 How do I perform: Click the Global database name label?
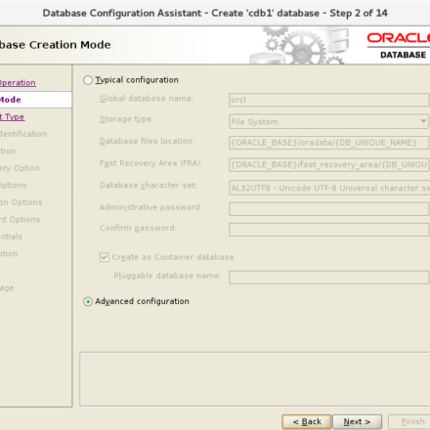pos(147,99)
